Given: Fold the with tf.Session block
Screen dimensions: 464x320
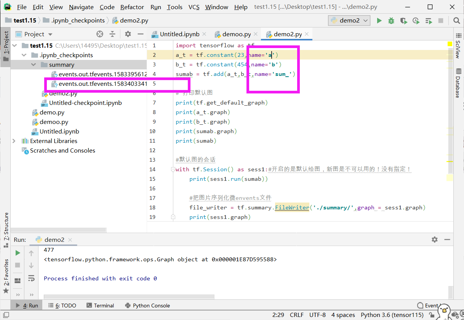Looking at the screenshot, I should (173, 169).
